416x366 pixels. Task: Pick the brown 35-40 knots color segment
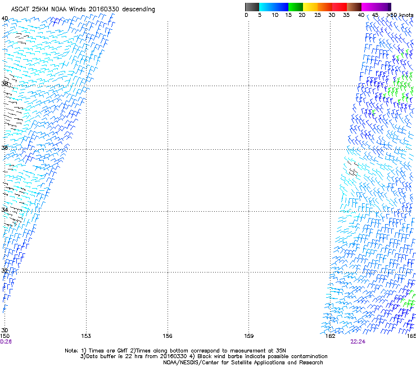click(x=354, y=7)
